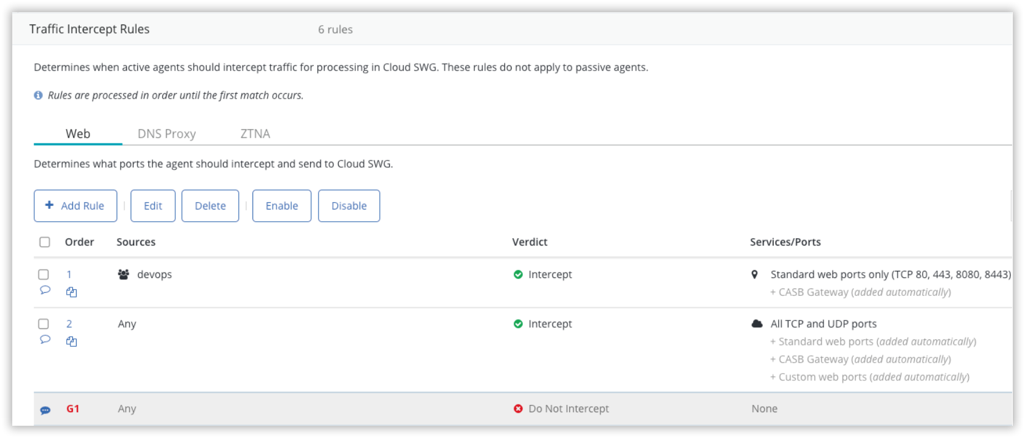Click the devops group icon

click(x=124, y=274)
